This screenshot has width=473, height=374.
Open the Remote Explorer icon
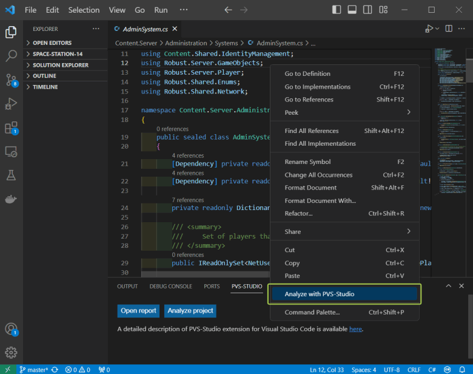11,151
